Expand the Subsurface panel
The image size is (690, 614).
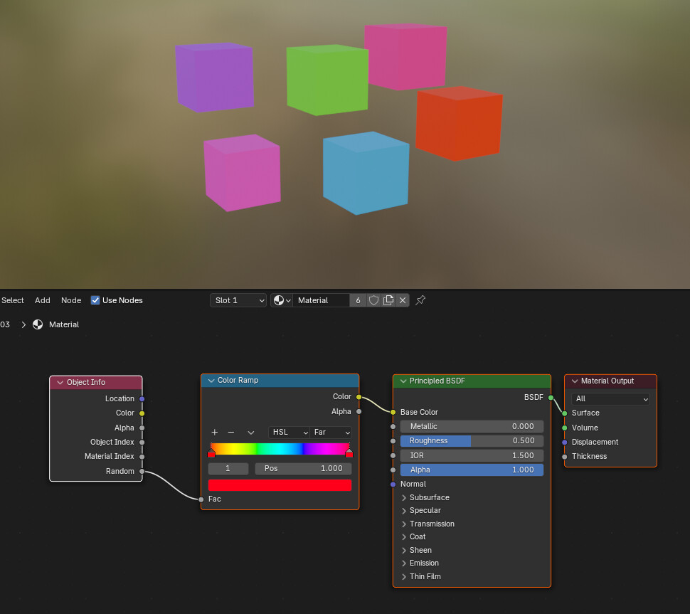coord(404,498)
